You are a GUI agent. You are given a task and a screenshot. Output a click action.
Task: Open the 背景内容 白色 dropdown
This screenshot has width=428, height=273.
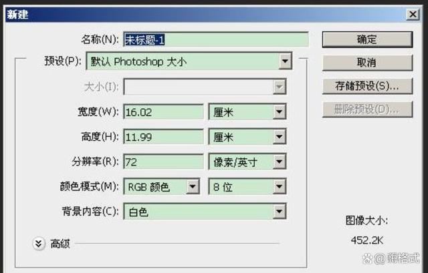[205, 212]
